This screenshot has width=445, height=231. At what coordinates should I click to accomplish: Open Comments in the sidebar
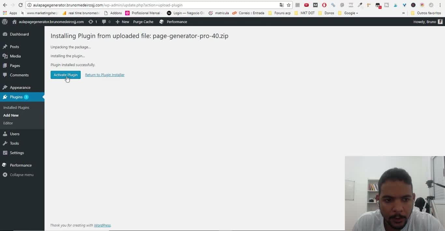pos(22,75)
